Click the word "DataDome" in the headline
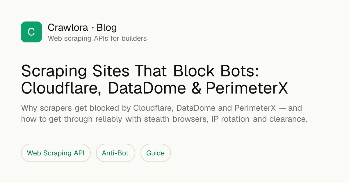Viewport: 349px width, 183px height. [x=147, y=89]
